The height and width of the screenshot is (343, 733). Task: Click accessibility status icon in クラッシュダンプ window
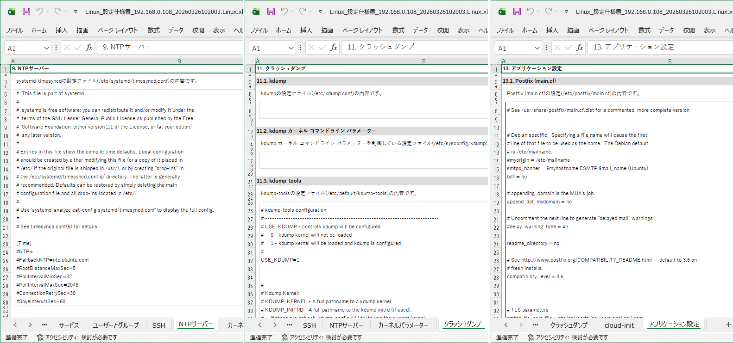[x=285, y=337]
